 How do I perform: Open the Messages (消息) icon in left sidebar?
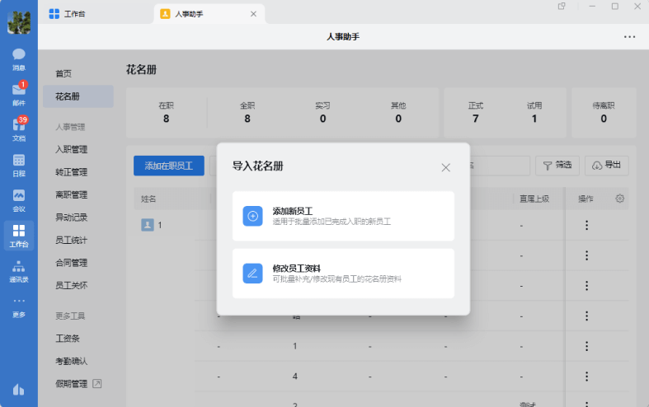pyautogui.click(x=19, y=59)
